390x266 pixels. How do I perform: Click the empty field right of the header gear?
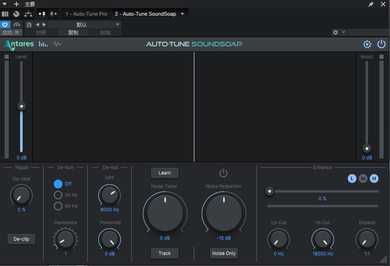pyautogui.click(x=368, y=32)
